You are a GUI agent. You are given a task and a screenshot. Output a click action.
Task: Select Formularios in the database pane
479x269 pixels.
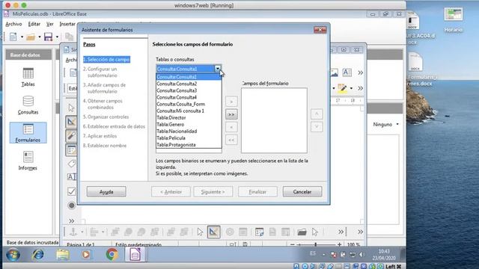(x=28, y=133)
